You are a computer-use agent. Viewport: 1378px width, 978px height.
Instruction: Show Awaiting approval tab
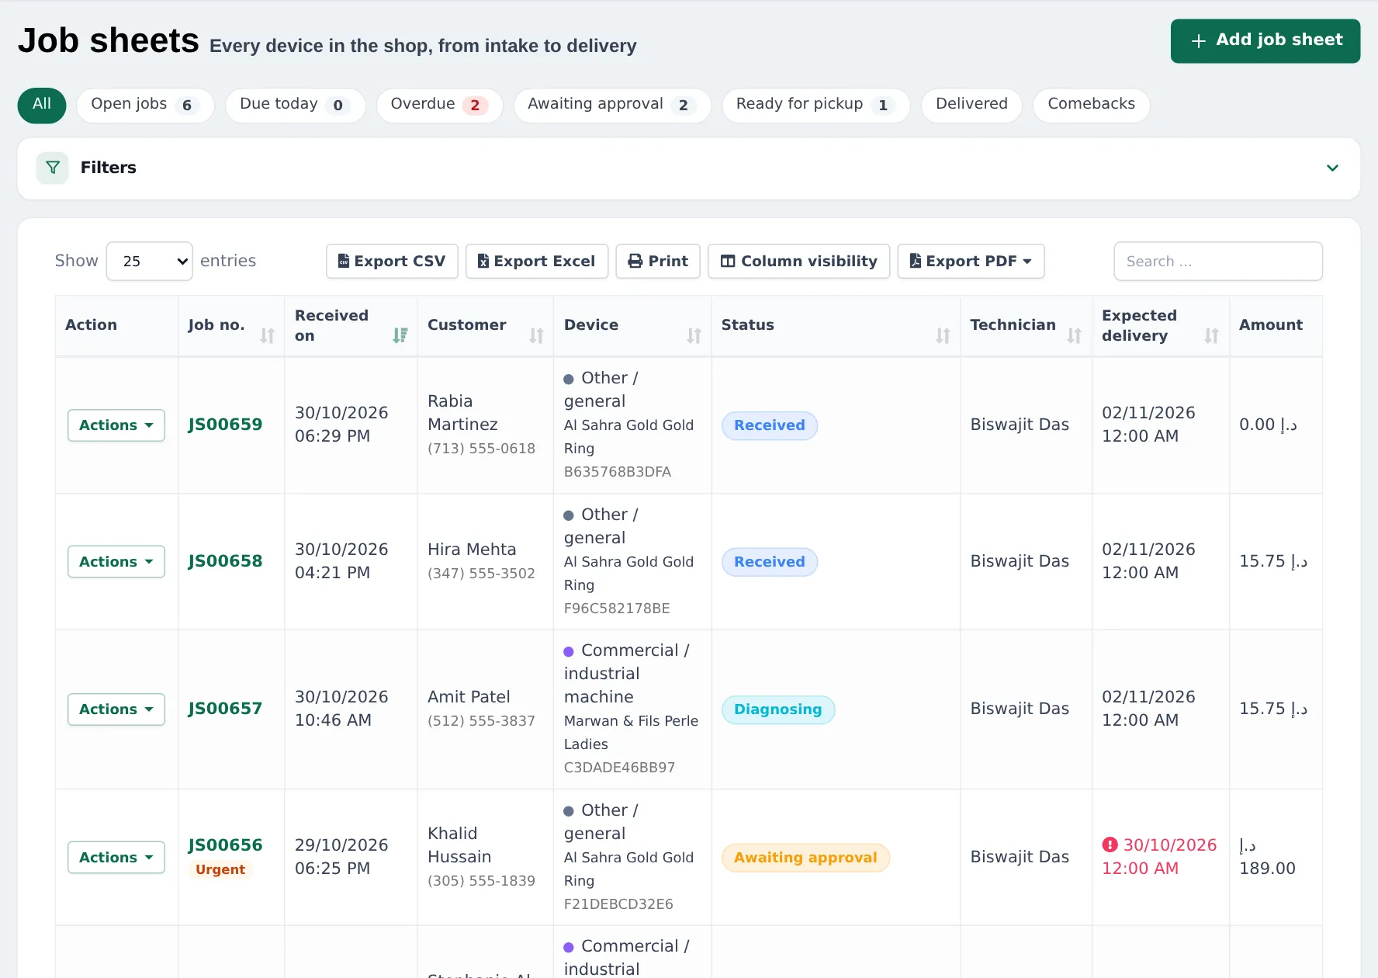[612, 105]
